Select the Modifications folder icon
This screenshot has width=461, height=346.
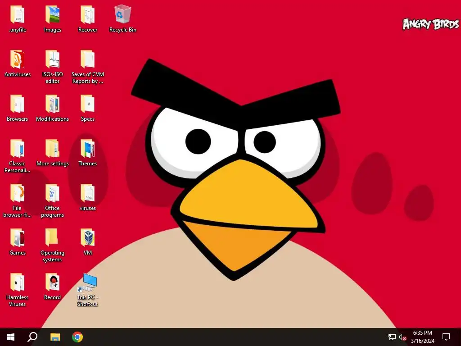point(52,104)
